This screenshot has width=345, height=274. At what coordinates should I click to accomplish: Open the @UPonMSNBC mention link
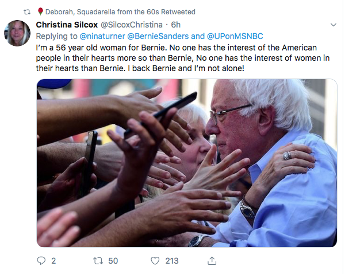coord(234,36)
